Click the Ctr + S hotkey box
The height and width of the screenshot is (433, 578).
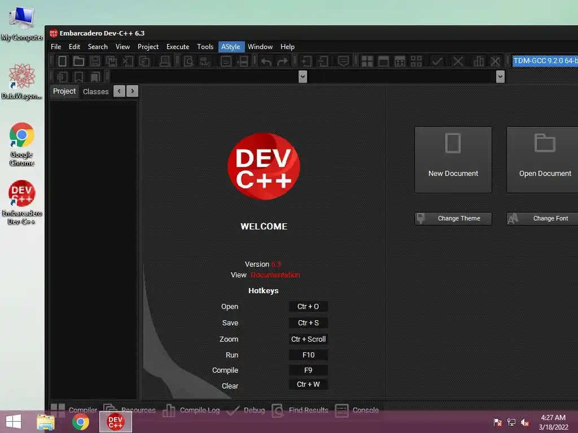308,323
